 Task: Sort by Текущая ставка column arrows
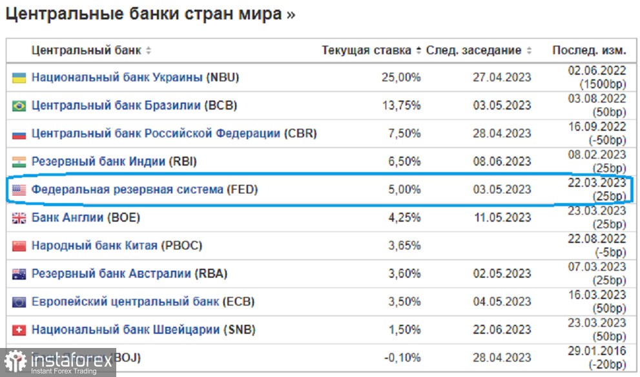[x=418, y=51]
